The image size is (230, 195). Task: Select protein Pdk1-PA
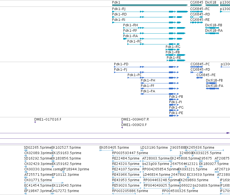160,94
